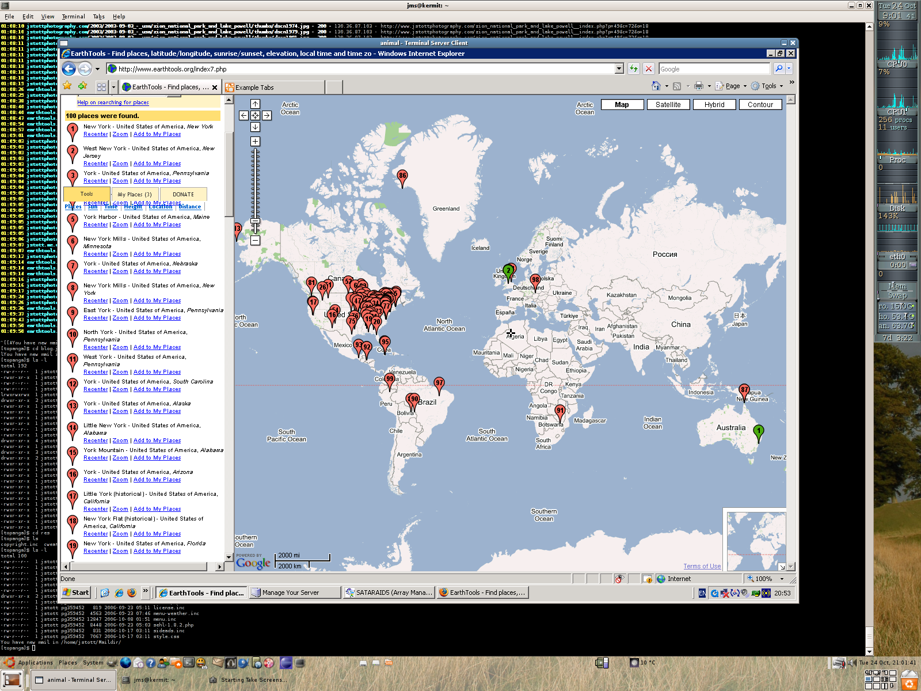Pan the map right with the right arrow
Viewport: 921px width, 691px height.
[x=267, y=115]
